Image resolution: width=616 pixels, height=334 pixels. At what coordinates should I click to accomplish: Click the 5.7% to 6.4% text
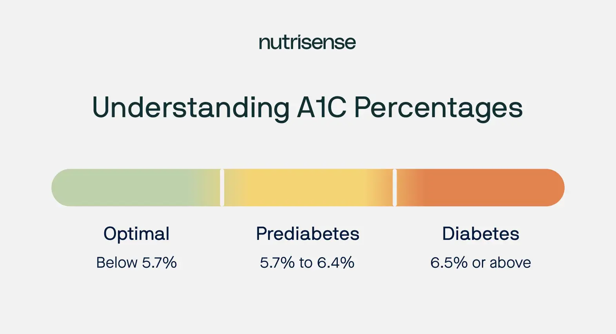point(307,263)
